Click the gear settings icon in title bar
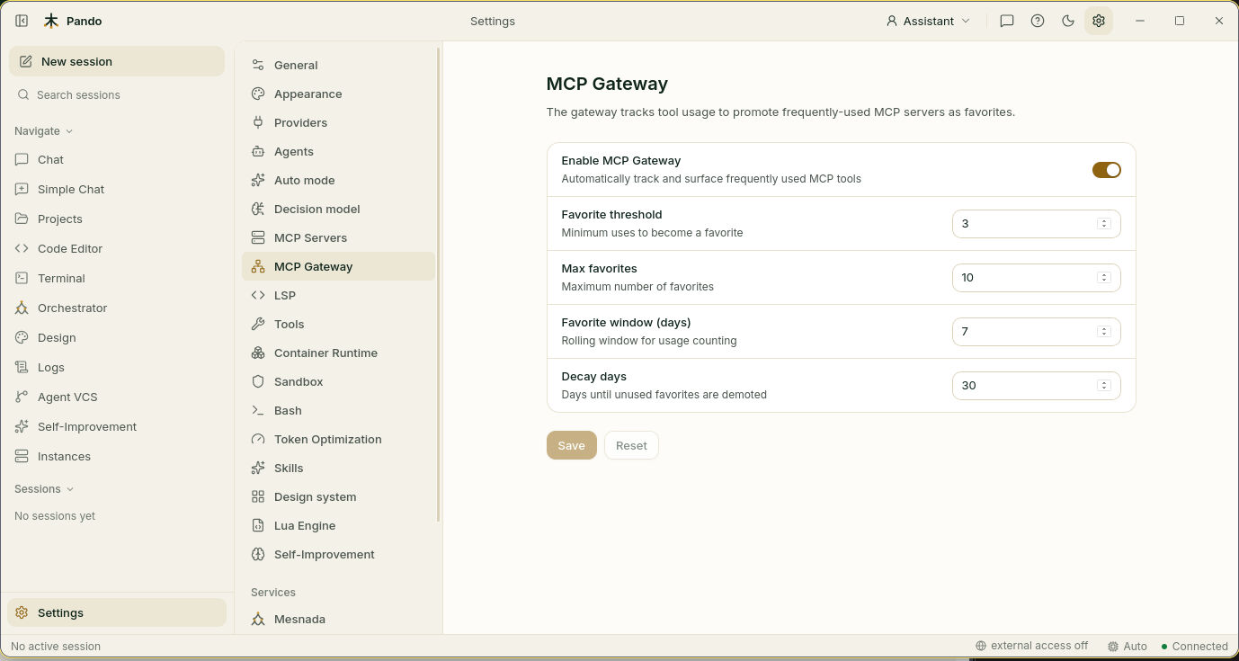The image size is (1239, 661). click(x=1099, y=21)
